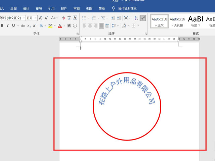This screenshot has height=161, width=215.
Task: Click the Numbering list icon
Action: (x=94, y=18)
